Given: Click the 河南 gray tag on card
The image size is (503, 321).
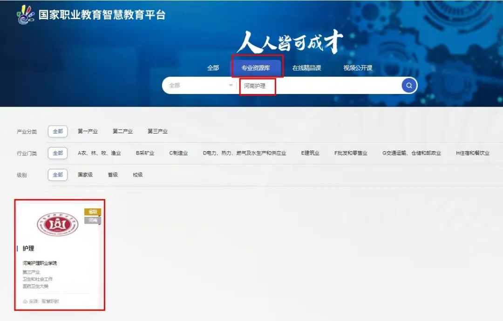Looking at the screenshot, I should click(x=93, y=220).
